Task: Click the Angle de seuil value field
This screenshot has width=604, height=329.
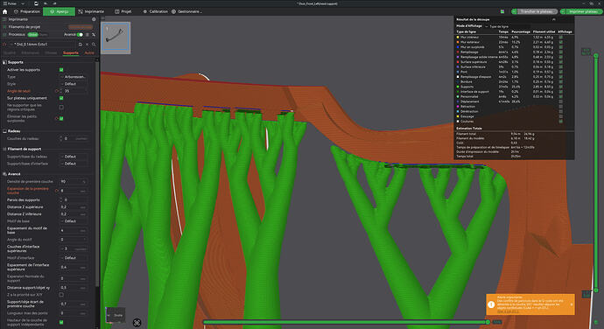Action: pos(74,91)
